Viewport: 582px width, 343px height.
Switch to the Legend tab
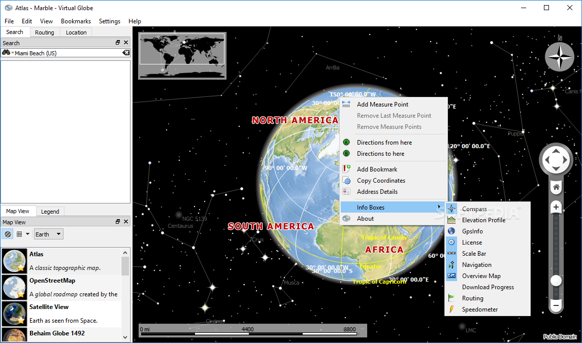(50, 212)
